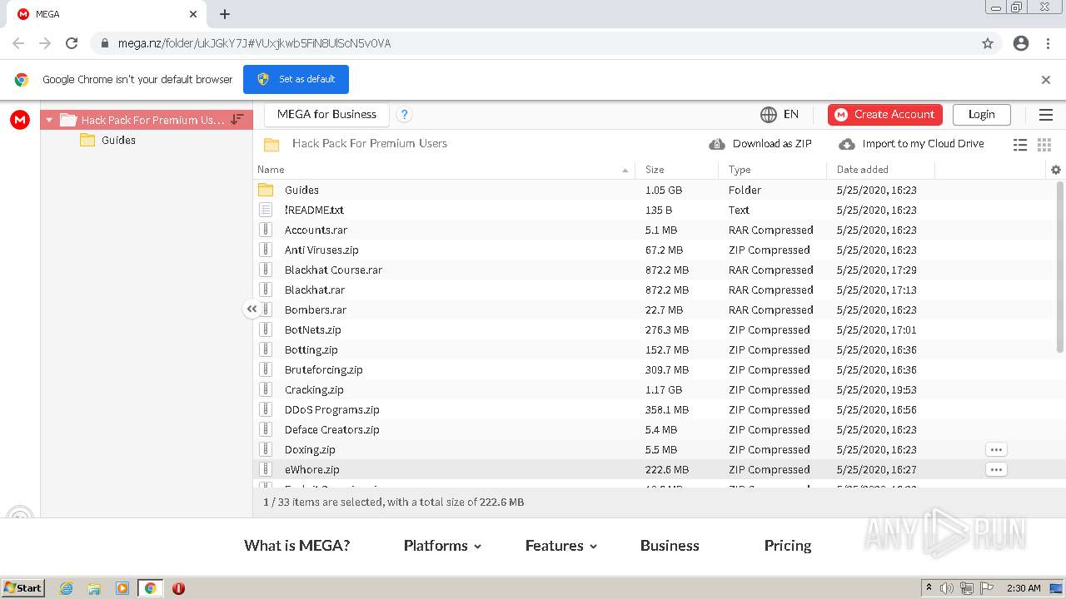Click the MEGA logo icon in sidebar

[20, 120]
